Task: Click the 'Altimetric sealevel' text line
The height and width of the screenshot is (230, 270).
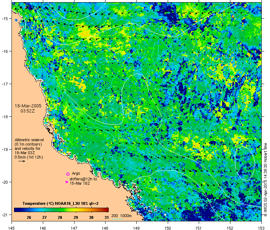Action: pos(29,140)
